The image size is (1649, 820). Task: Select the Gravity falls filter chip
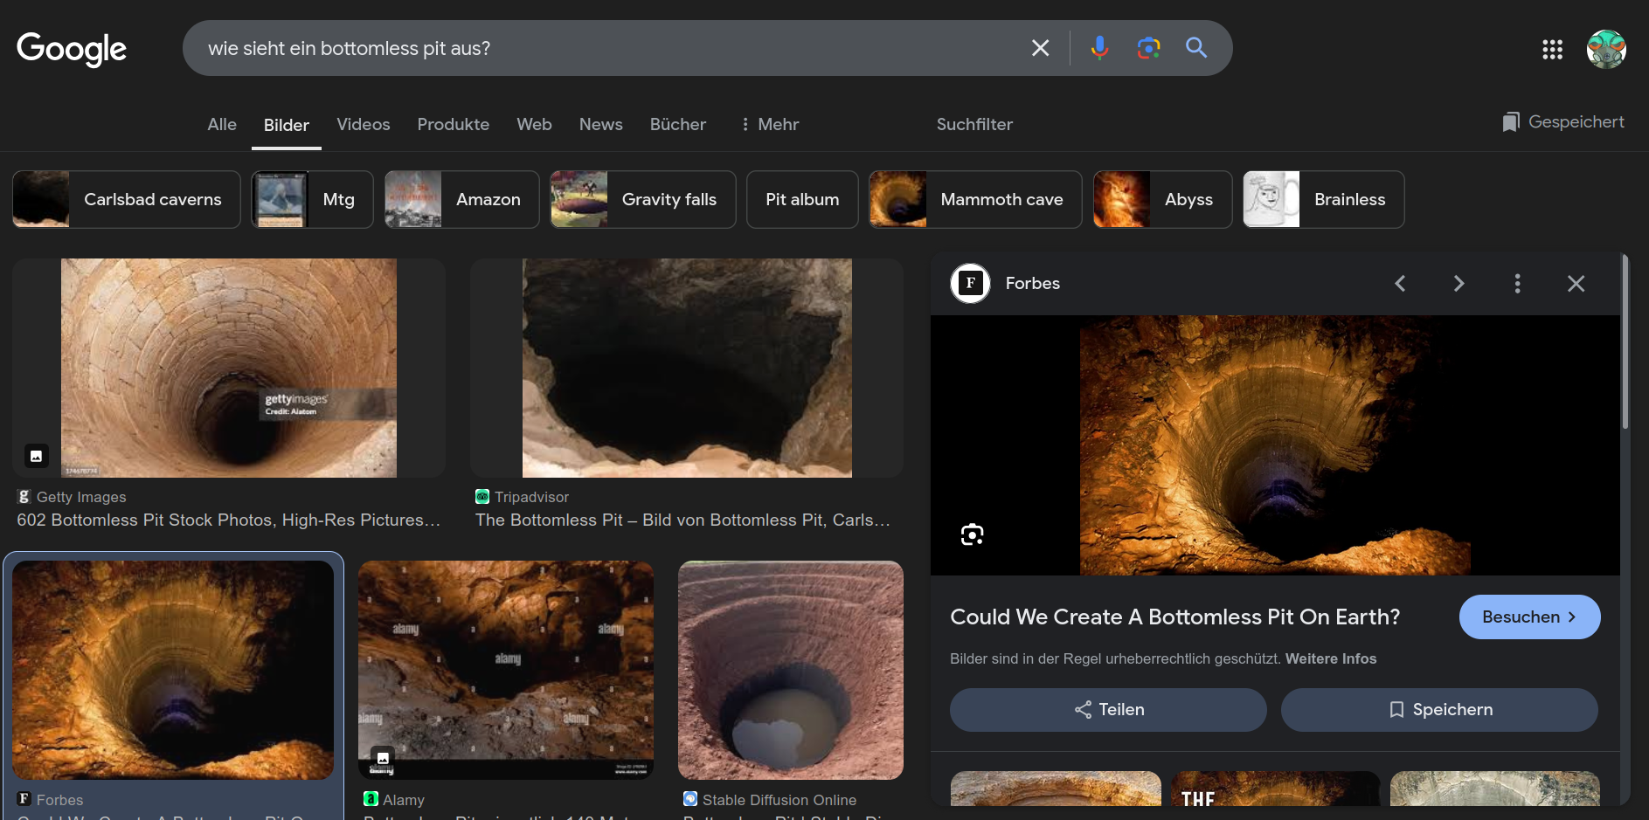coord(643,200)
